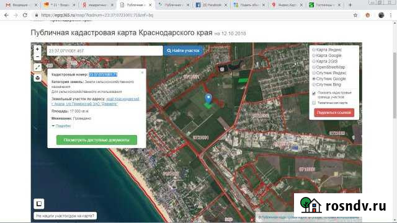Image resolution: width=397 pixels, height=223 pixels.
Task: Expand the Подробно details section
Action: (61, 126)
